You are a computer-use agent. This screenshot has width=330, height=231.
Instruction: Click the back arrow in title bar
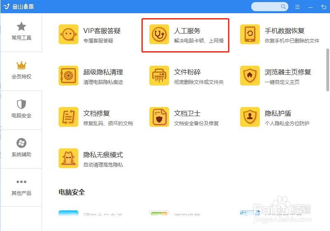pyautogui.click(x=324, y=7)
